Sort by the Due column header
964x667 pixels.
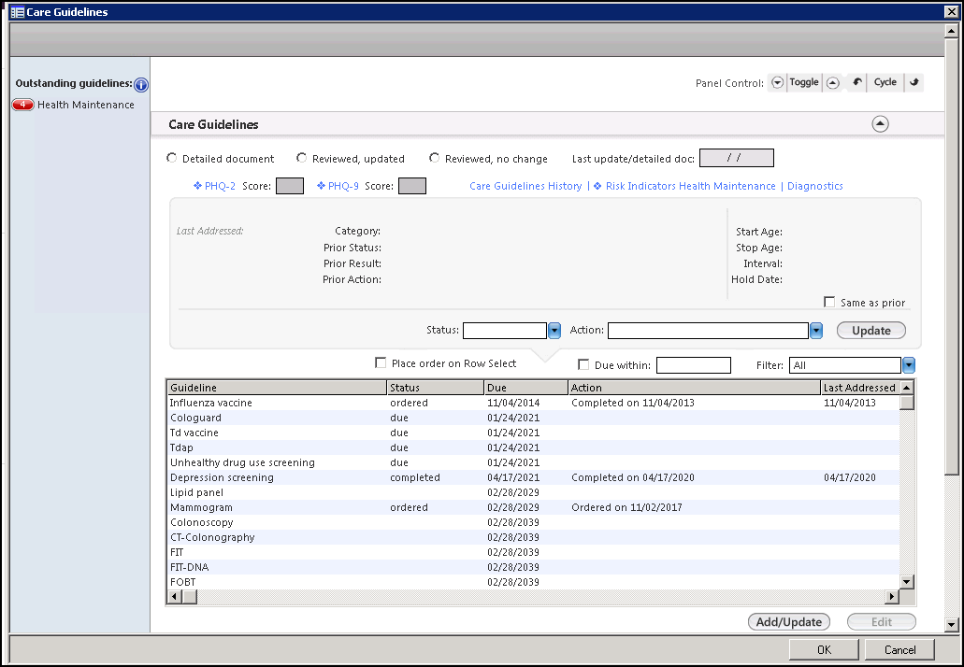[526, 388]
